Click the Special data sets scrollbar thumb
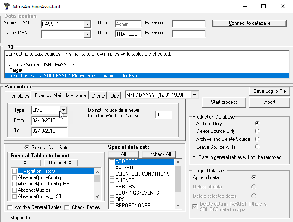Image resolution: width=293 pixels, height=222 pixels. [x=178, y=179]
